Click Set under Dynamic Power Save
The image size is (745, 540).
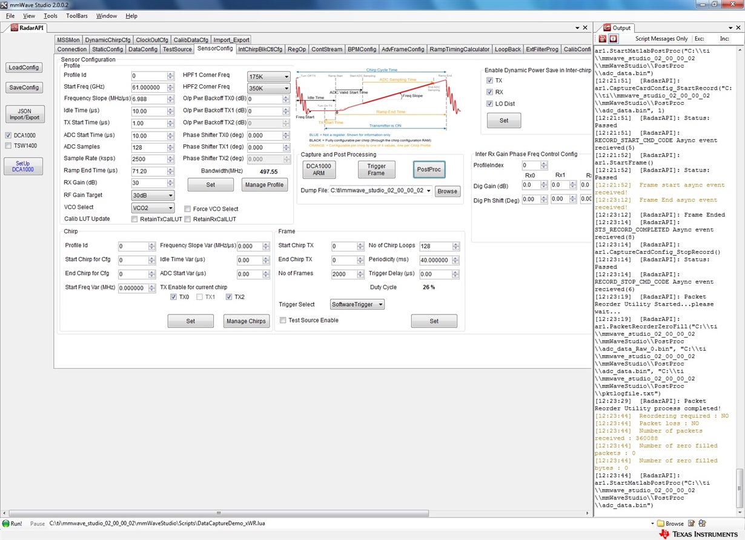[x=504, y=121]
